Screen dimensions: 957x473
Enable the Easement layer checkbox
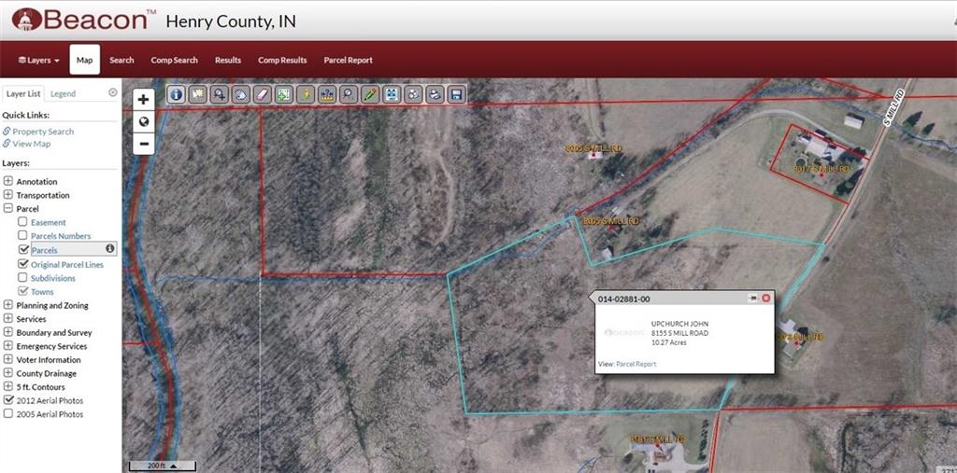22,222
